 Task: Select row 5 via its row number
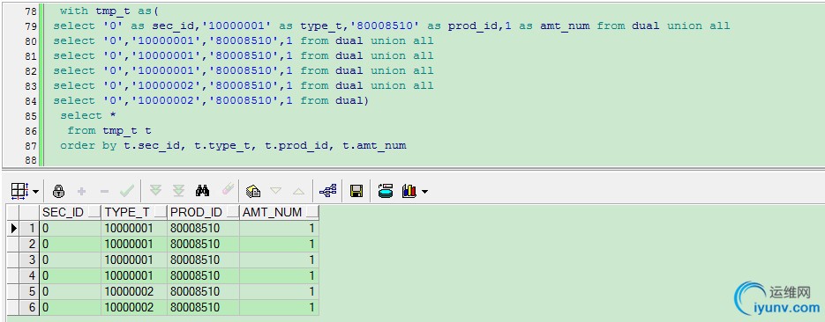29,291
